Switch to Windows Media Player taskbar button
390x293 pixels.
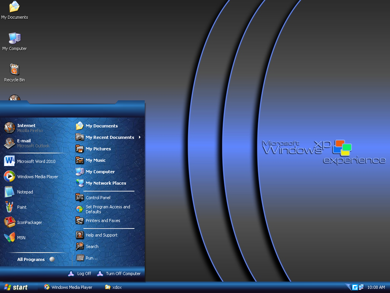click(x=68, y=287)
